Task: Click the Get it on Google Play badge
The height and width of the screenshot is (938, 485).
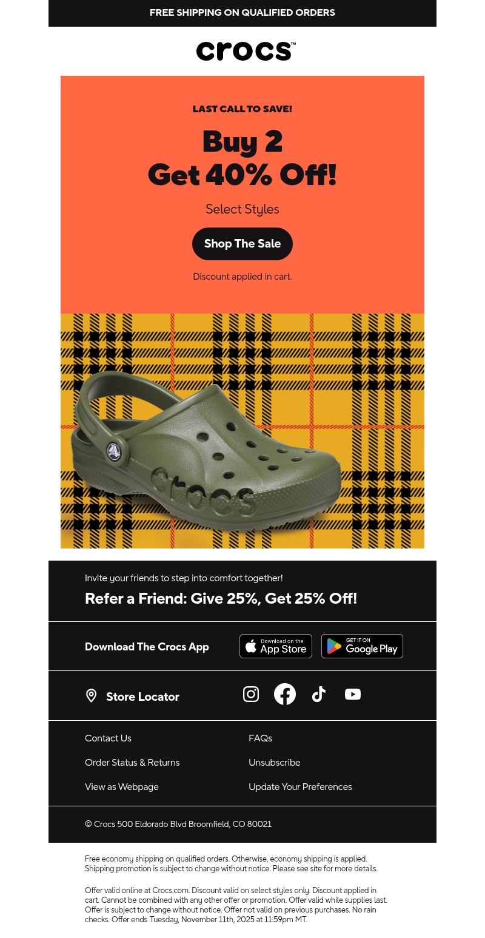Action: pos(362,646)
